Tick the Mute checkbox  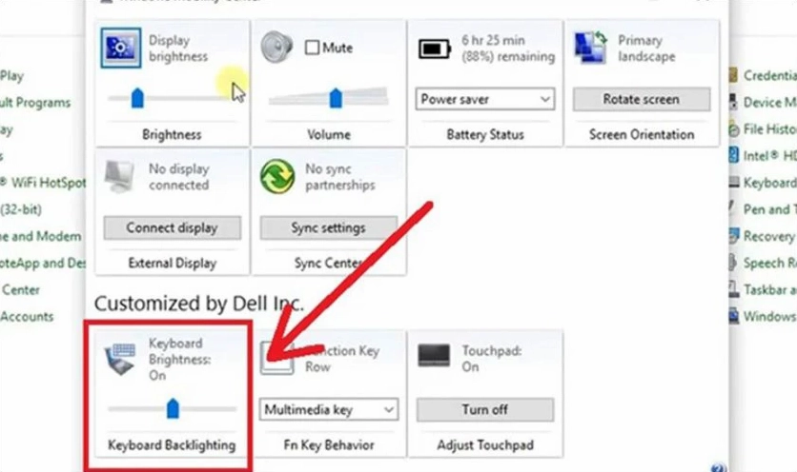coord(312,48)
